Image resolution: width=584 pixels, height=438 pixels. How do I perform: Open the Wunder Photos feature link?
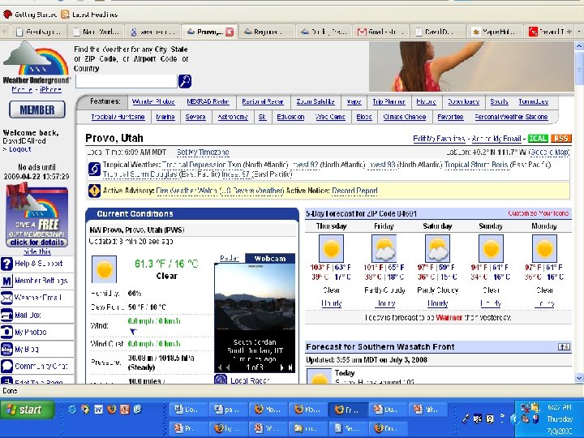point(153,101)
